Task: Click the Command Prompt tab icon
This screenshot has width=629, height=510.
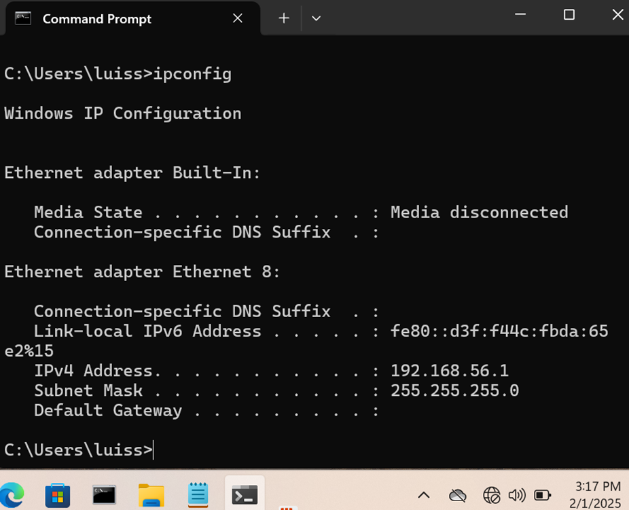Action: pos(23,18)
